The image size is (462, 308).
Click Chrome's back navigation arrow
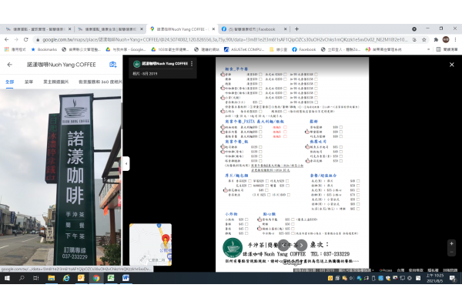point(6,39)
